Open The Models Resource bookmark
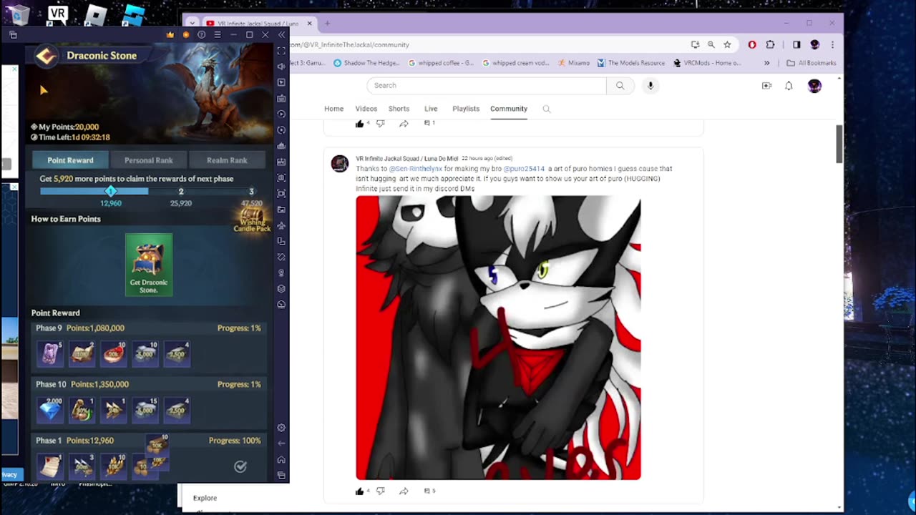 (x=631, y=63)
